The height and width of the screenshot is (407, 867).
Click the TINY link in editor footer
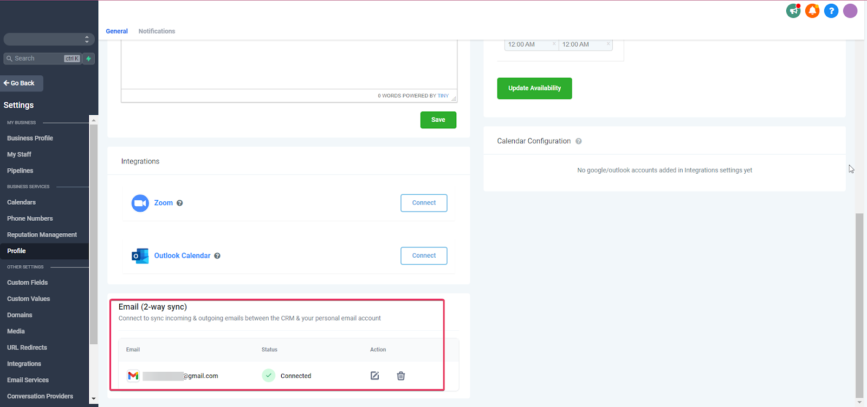coord(443,96)
